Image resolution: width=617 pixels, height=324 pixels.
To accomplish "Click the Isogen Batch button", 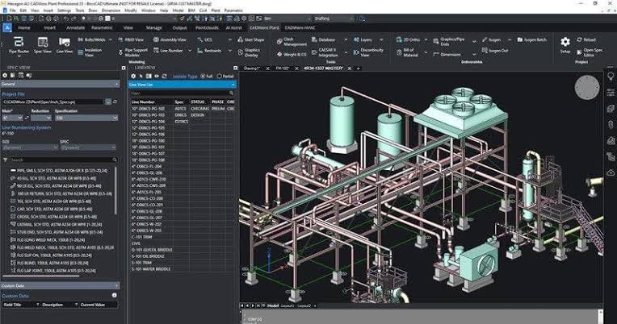I will [534, 39].
